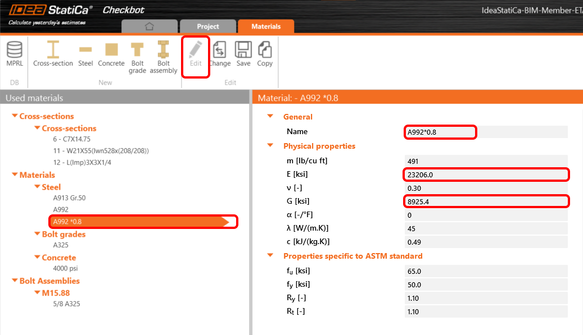This screenshot has width=583, height=335.
Task: Select bolt assembly 5/8 A325
Action: point(66,304)
